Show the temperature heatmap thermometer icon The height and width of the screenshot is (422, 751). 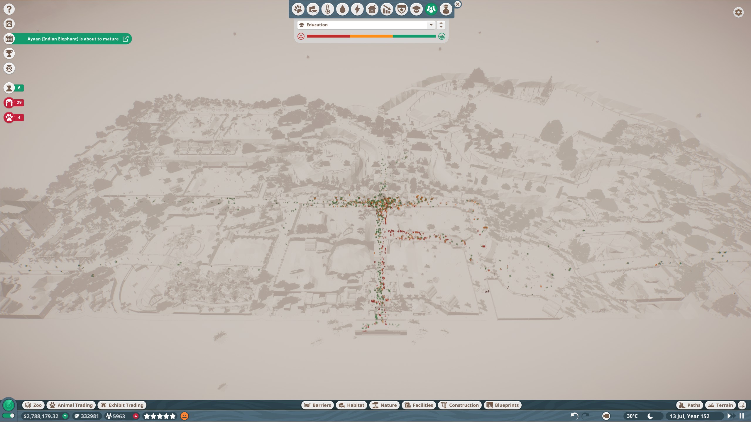click(x=328, y=9)
